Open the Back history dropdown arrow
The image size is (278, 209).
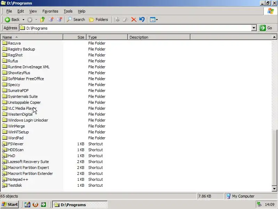[23, 20]
